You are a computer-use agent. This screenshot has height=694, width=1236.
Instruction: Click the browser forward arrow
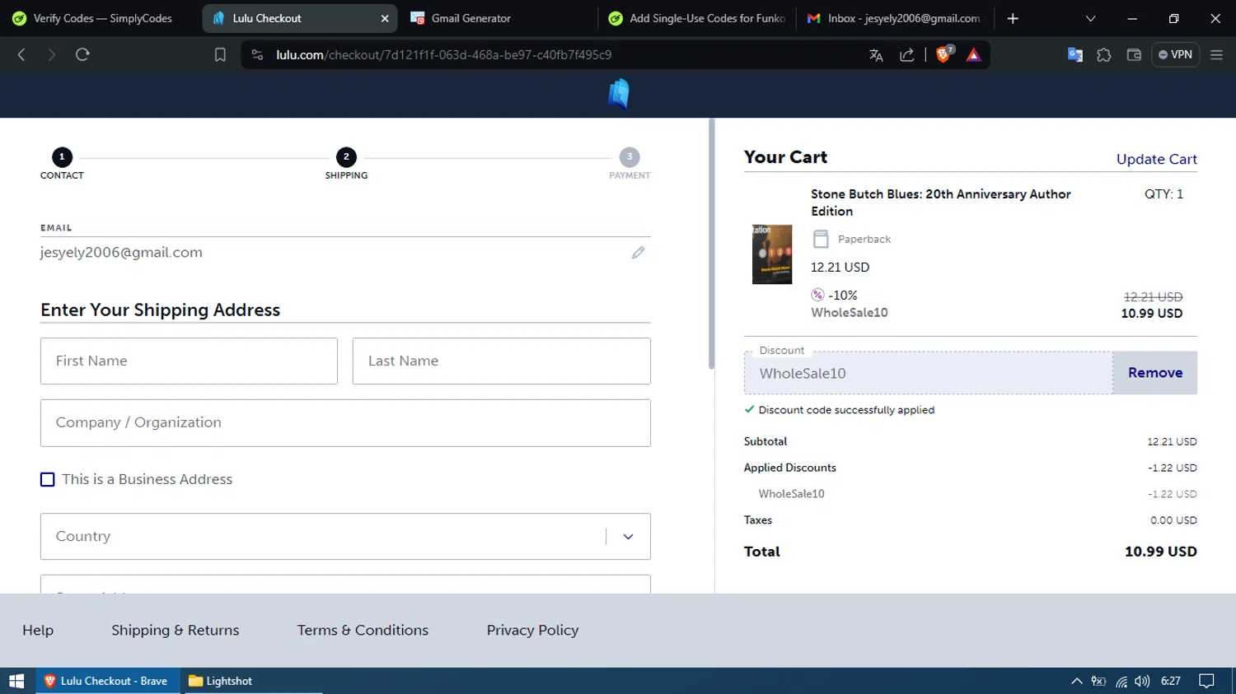51,54
